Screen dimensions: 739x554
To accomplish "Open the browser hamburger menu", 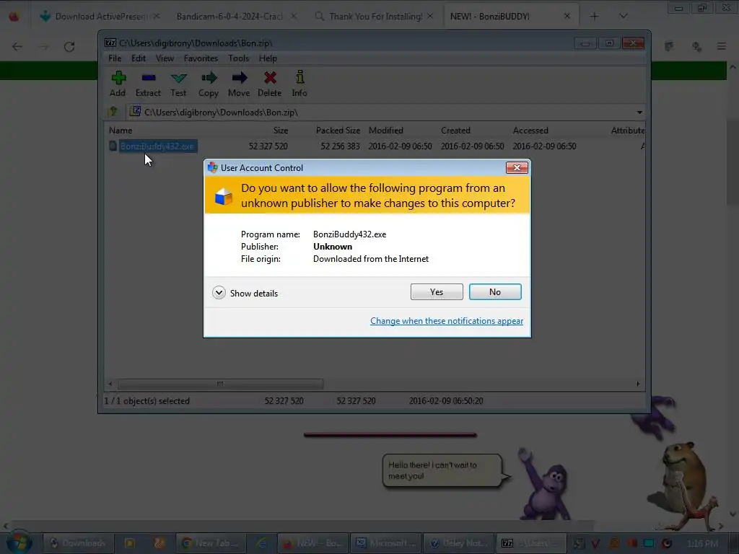I will coord(721,46).
